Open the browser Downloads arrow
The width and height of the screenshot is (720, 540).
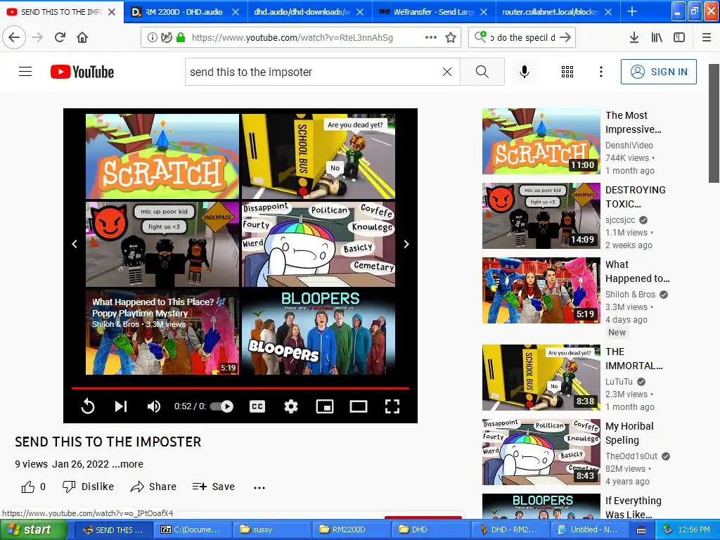tap(634, 37)
